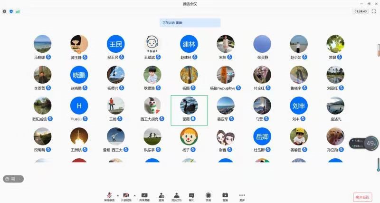
Task: Expand audio options arrow beside microphone
Action: pyautogui.click(x=117, y=195)
